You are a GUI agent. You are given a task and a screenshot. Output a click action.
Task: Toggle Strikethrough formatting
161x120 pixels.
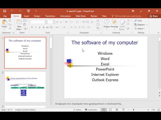pos(47,27)
